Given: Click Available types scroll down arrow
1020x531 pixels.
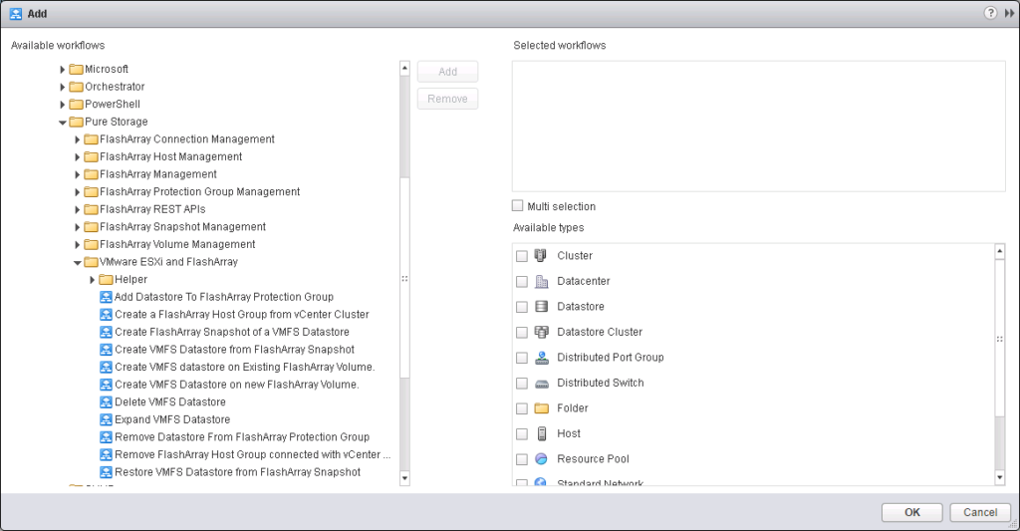Looking at the screenshot, I should [1000, 477].
